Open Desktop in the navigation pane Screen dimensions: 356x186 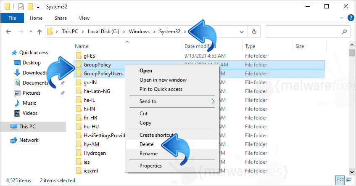coord(32,63)
